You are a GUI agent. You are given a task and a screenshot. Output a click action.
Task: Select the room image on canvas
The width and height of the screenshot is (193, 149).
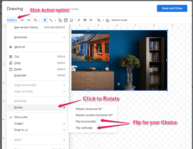tap(119, 60)
